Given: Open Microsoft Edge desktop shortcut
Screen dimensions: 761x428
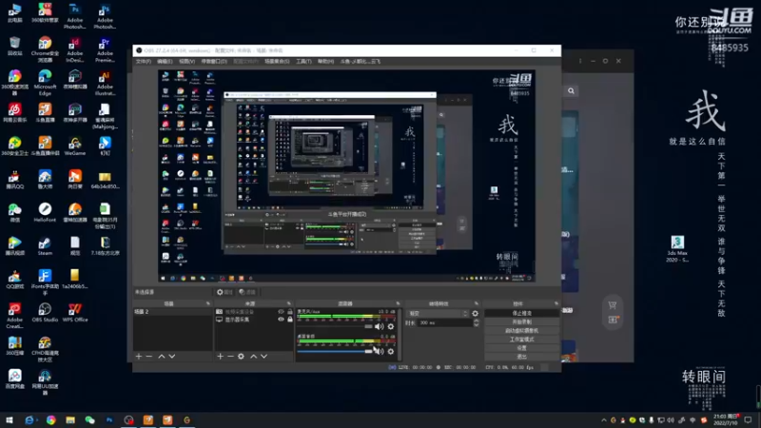Looking at the screenshot, I should (x=45, y=83).
